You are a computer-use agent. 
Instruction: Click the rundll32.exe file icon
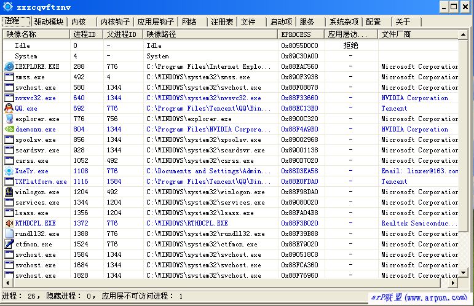click(9, 233)
